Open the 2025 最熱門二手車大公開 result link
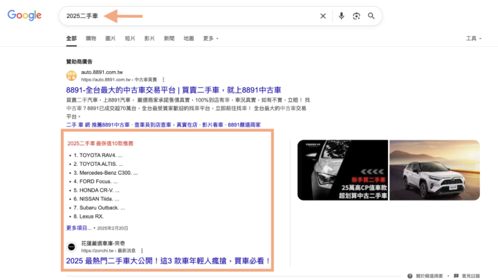The height and width of the screenshot is (280, 498). (168, 261)
